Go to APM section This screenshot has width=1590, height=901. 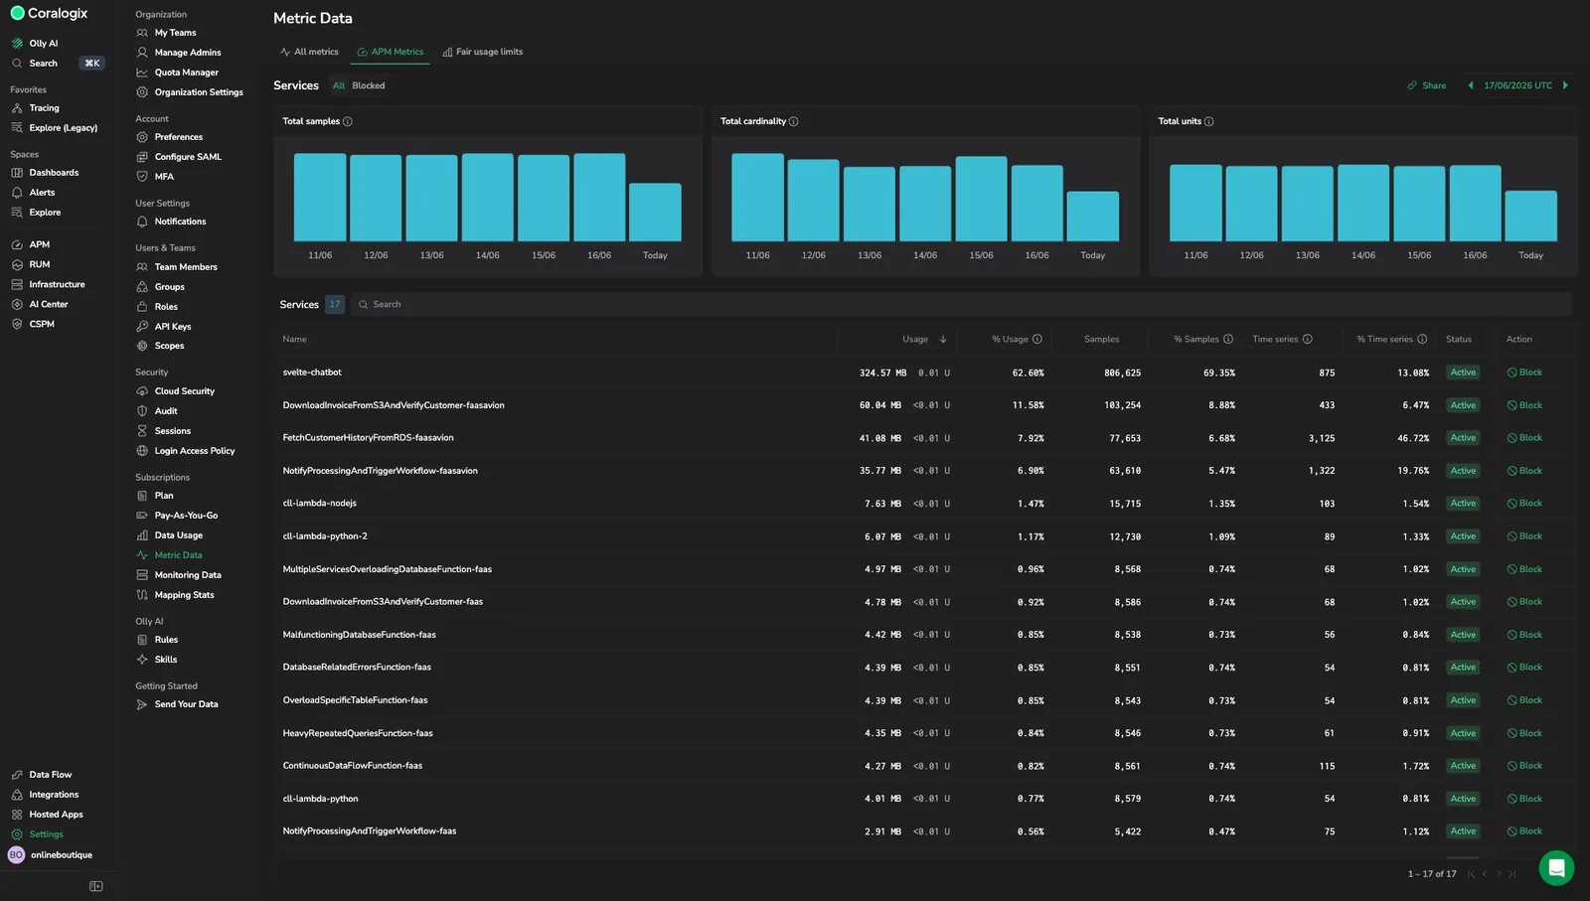click(39, 244)
